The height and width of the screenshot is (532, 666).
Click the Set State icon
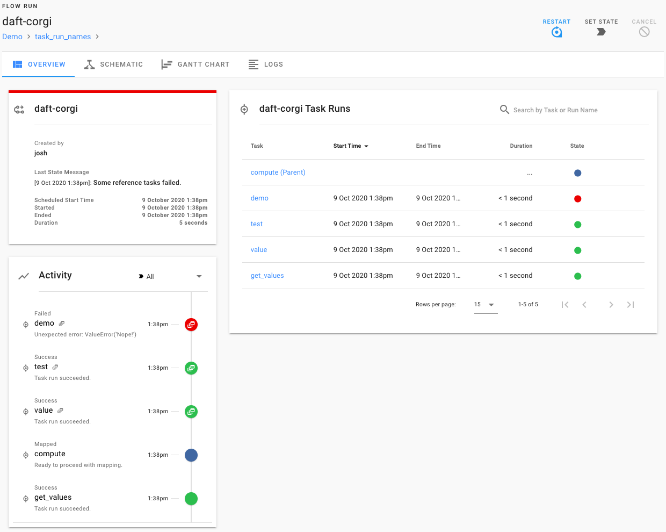tap(601, 32)
